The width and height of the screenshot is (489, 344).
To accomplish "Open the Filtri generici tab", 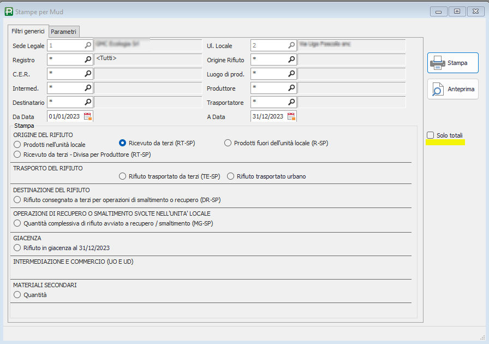I will click(x=28, y=31).
